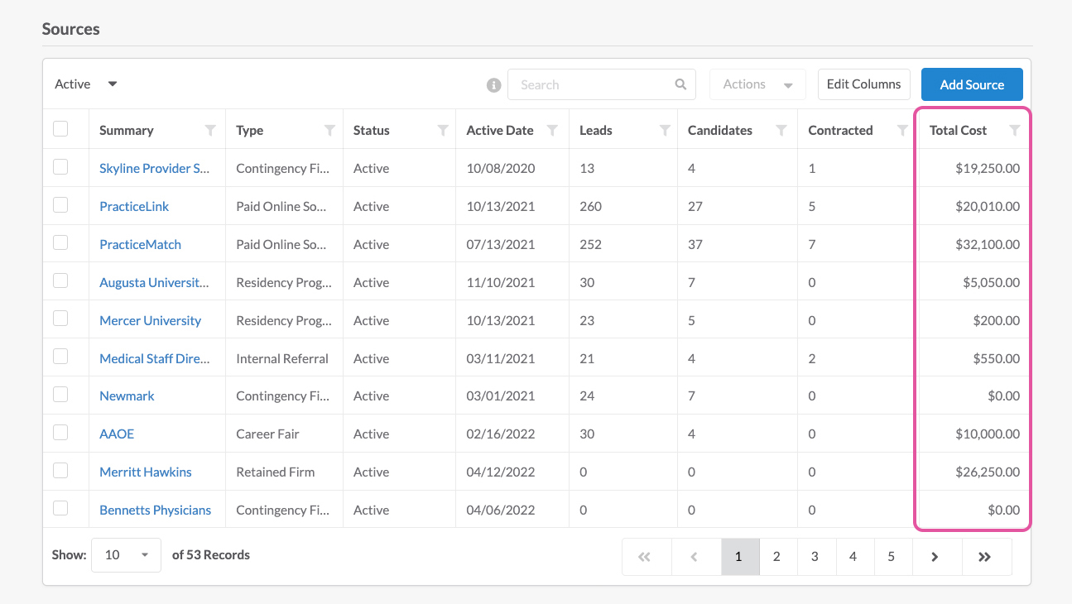The width and height of the screenshot is (1072, 604).
Task: Click into the Search input field
Action: (x=602, y=84)
